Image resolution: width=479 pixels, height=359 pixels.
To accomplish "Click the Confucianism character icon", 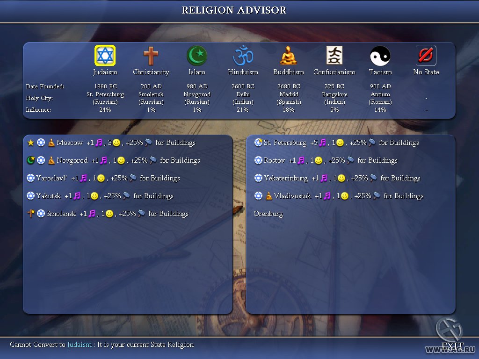I will 334,56.
